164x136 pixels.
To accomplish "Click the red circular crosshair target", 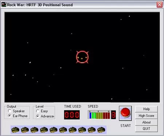I will 82,57.
